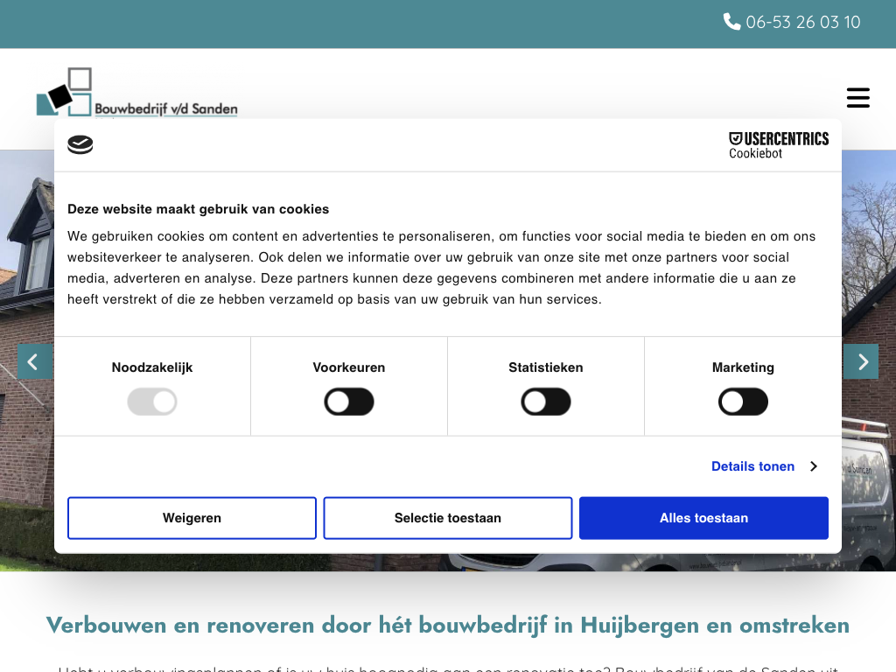Click the Bouwbedrijf v/d Sanden logo
Screen dimensions: 896x672
(x=136, y=93)
